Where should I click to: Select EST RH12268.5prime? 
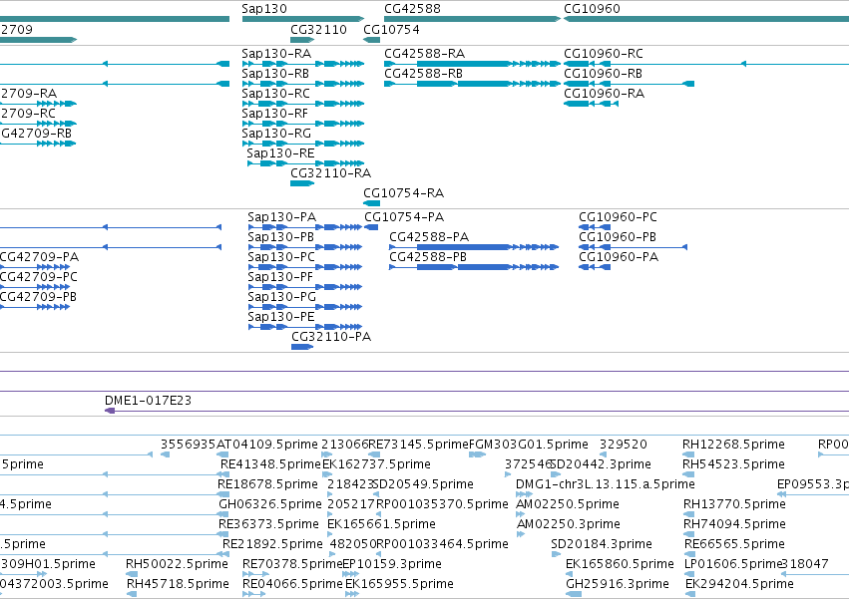733,445
